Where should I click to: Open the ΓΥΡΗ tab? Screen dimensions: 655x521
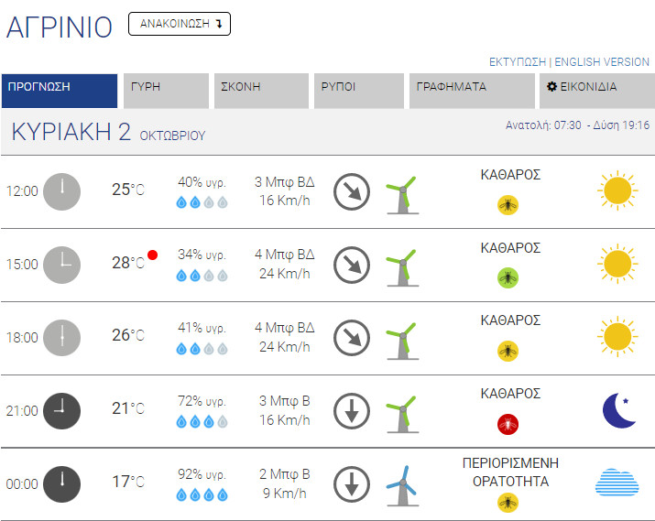166,87
